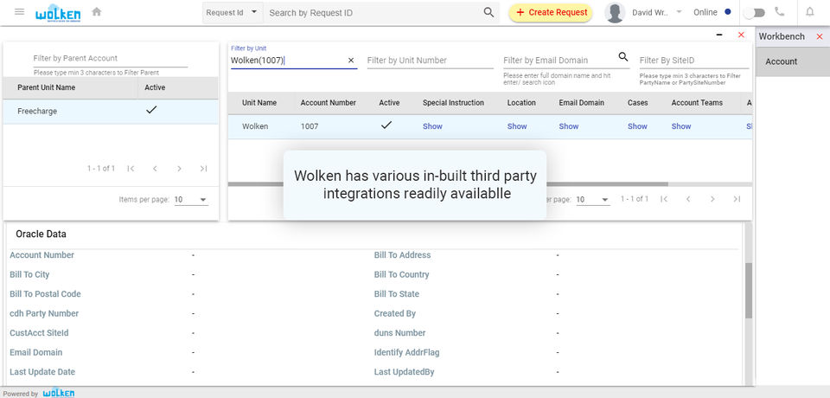Viewport: 830px width, 398px height.
Task: Click the search magnifier in top bar
Action: pos(488,12)
